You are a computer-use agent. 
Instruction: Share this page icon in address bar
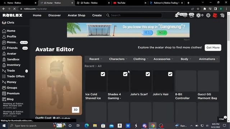tap(193, 9)
